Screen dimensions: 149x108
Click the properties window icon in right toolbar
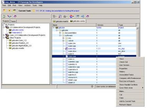tap(77, 16)
